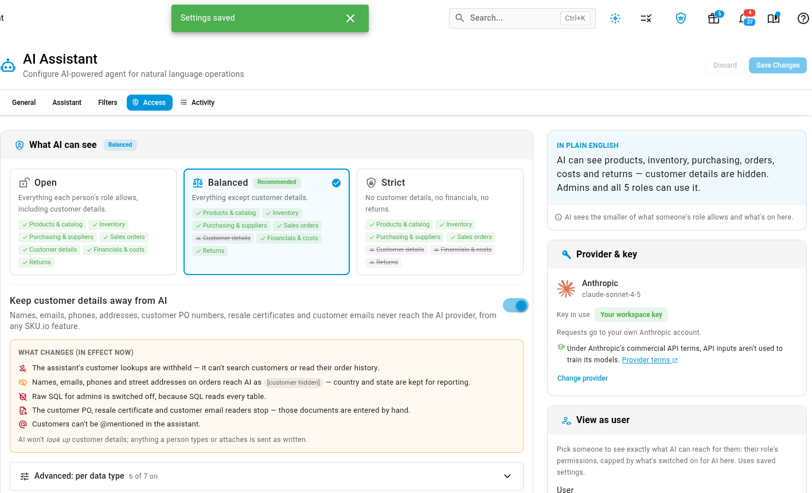Select the Balanced access preset card
Viewport: 812px width, 493px height.
coord(267,222)
